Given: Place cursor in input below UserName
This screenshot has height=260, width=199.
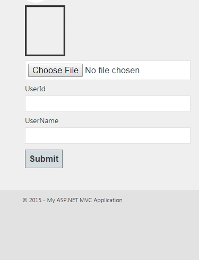Looking at the screenshot, I should (x=108, y=135).
